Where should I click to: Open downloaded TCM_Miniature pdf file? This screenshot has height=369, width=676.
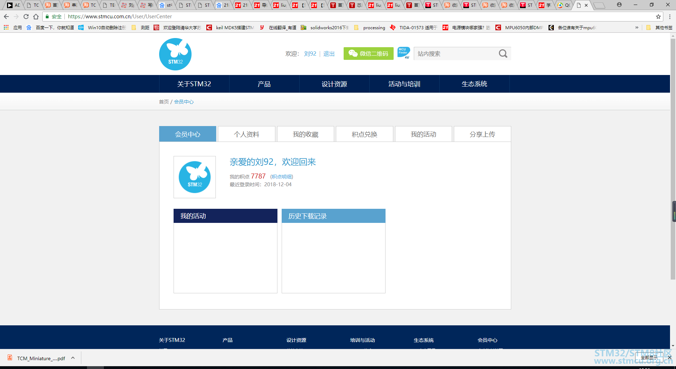[37, 358]
